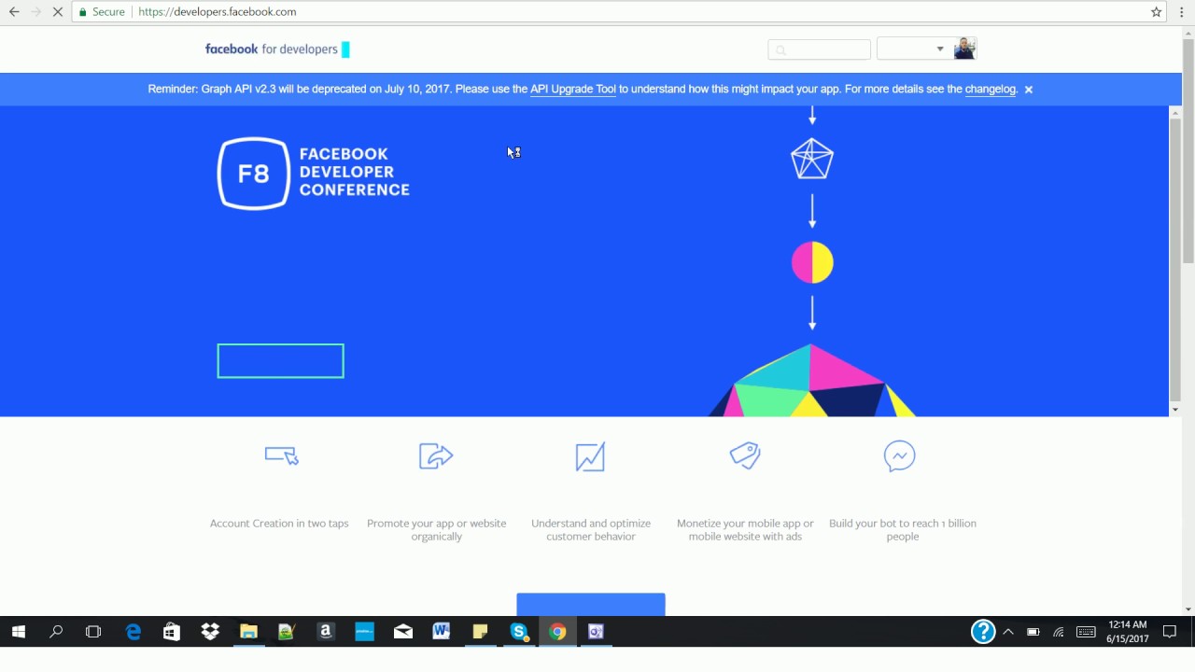Open Mail app from taskbar

(x=403, y=632)
